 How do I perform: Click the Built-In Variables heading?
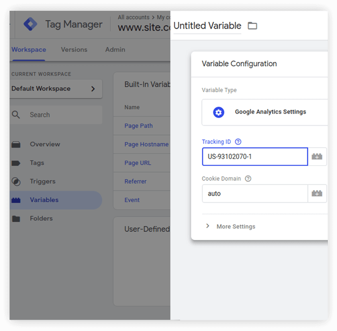pos(147,85)
